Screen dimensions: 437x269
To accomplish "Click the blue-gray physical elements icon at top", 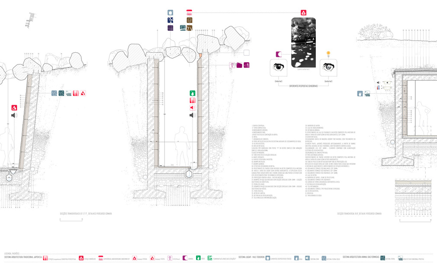I will [x=170, y=13].
